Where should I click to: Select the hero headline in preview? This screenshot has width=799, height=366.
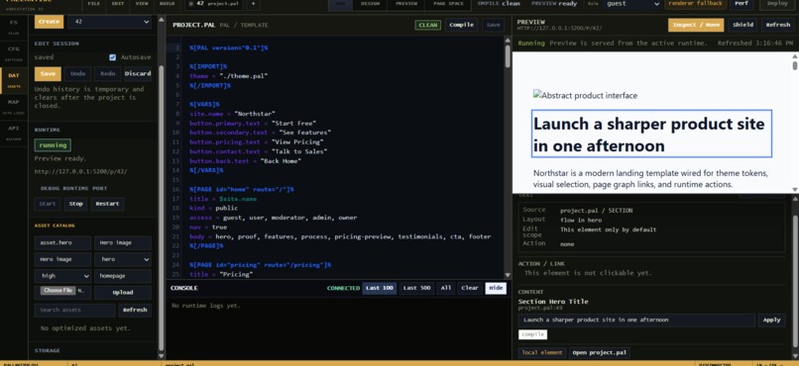click(651, 134)
